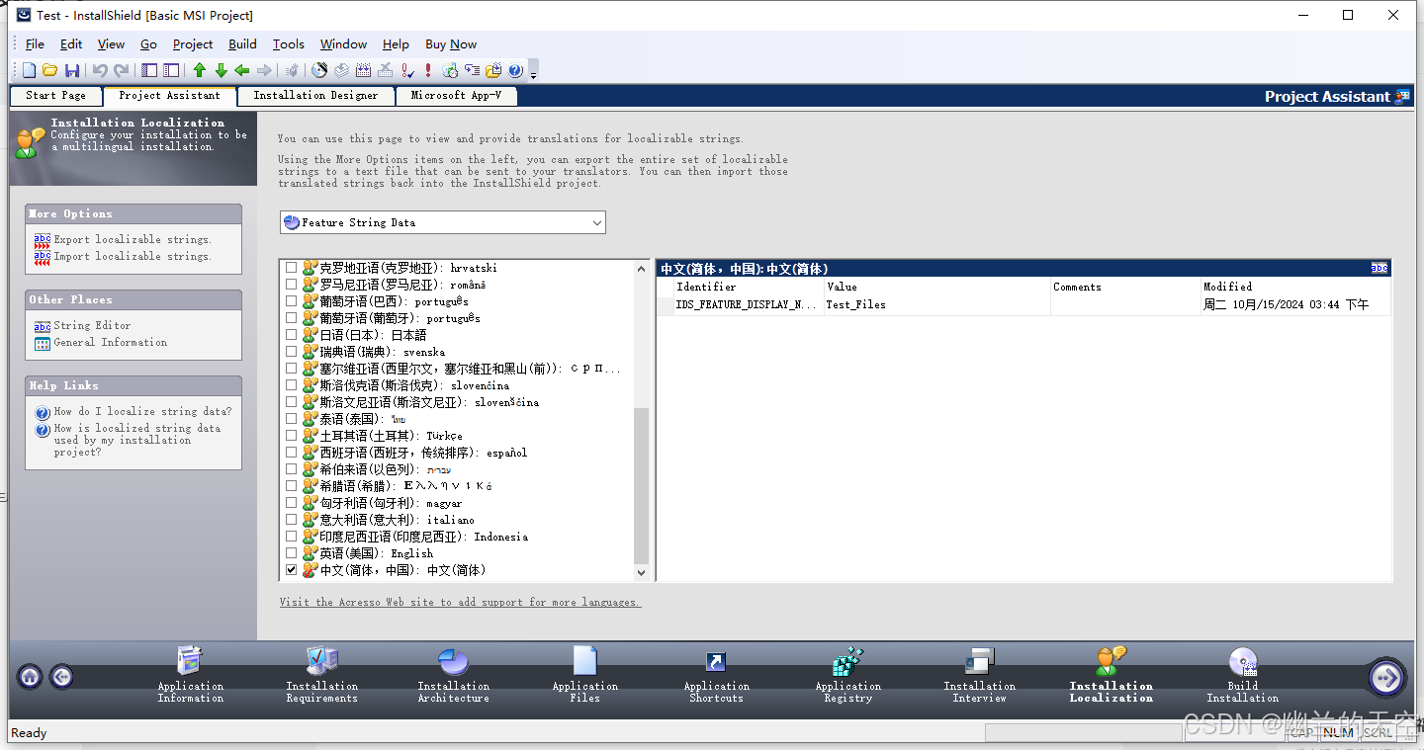
Task: Open the Build menu
Action: (x=242, y=43)
